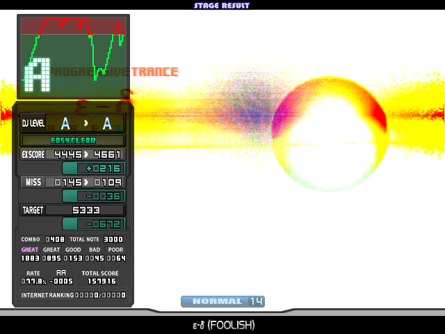Select the 0045 bad count

pos(95,258)
